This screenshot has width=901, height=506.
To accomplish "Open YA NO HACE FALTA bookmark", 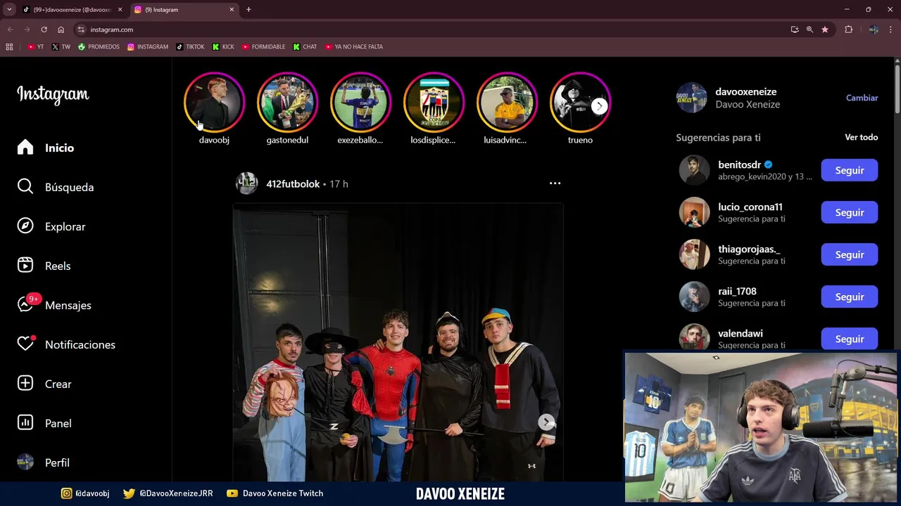I will pos(354,46).
